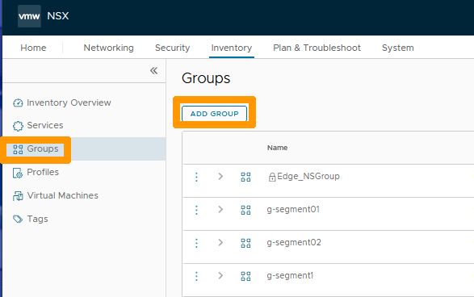The image size is (474, 297).
Task: Click the Groups page heading
Action: [x=206, y=78]
